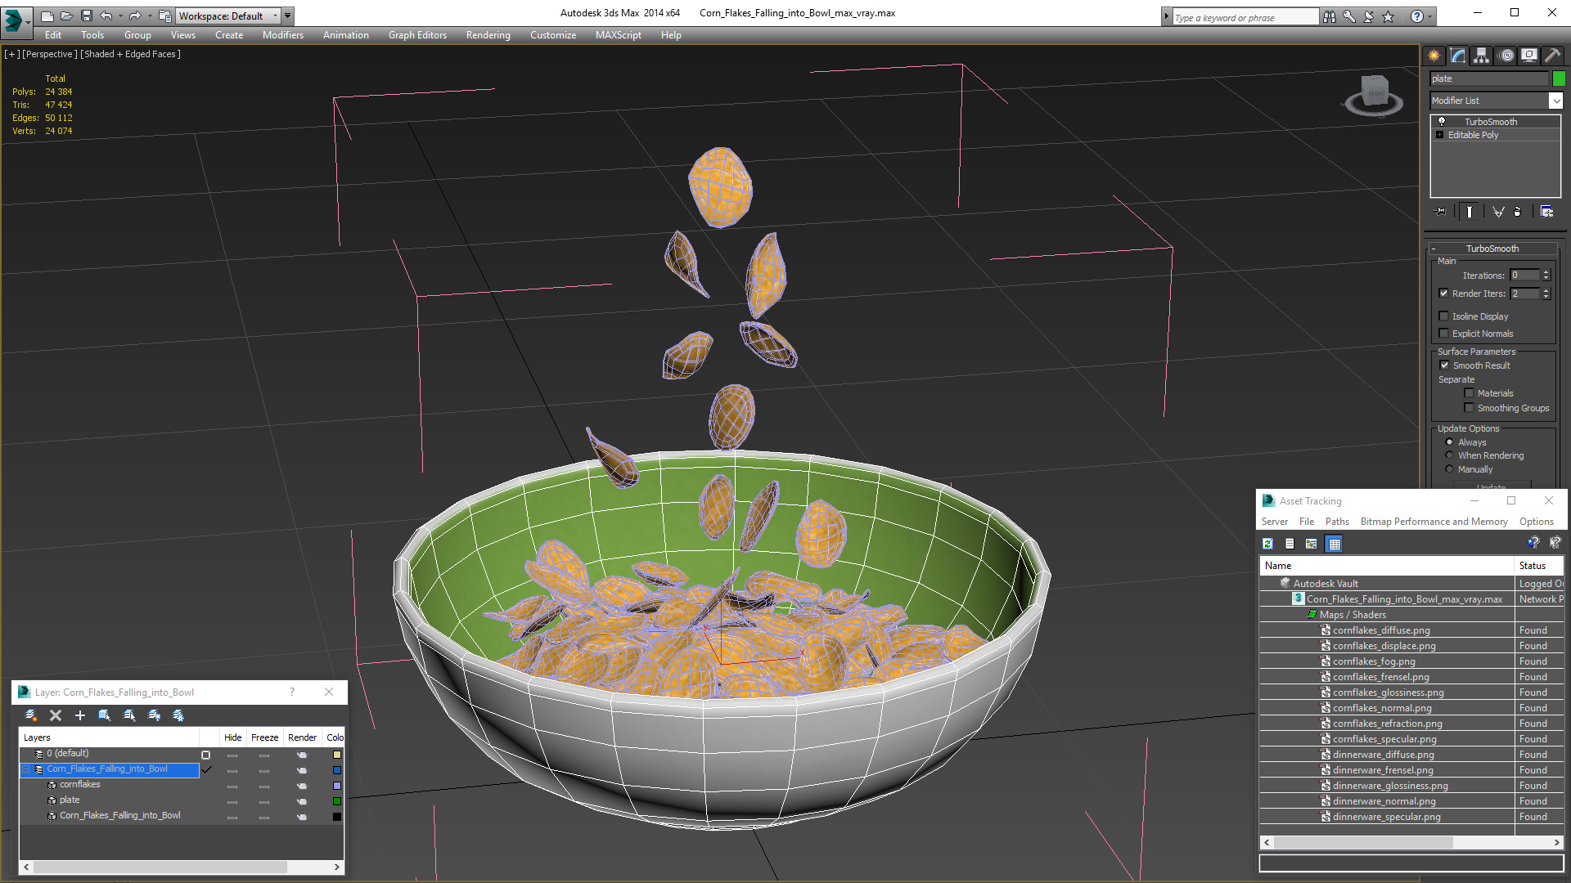Screen dimensions: 1571x883
Task: Click the binoculars search icon
Action: point(1330,16)
